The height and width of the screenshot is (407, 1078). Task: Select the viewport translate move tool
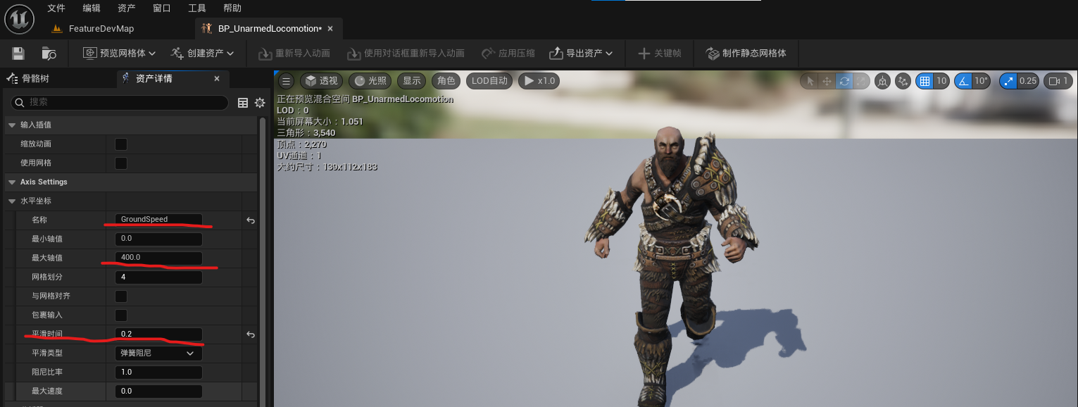(827, 81)
